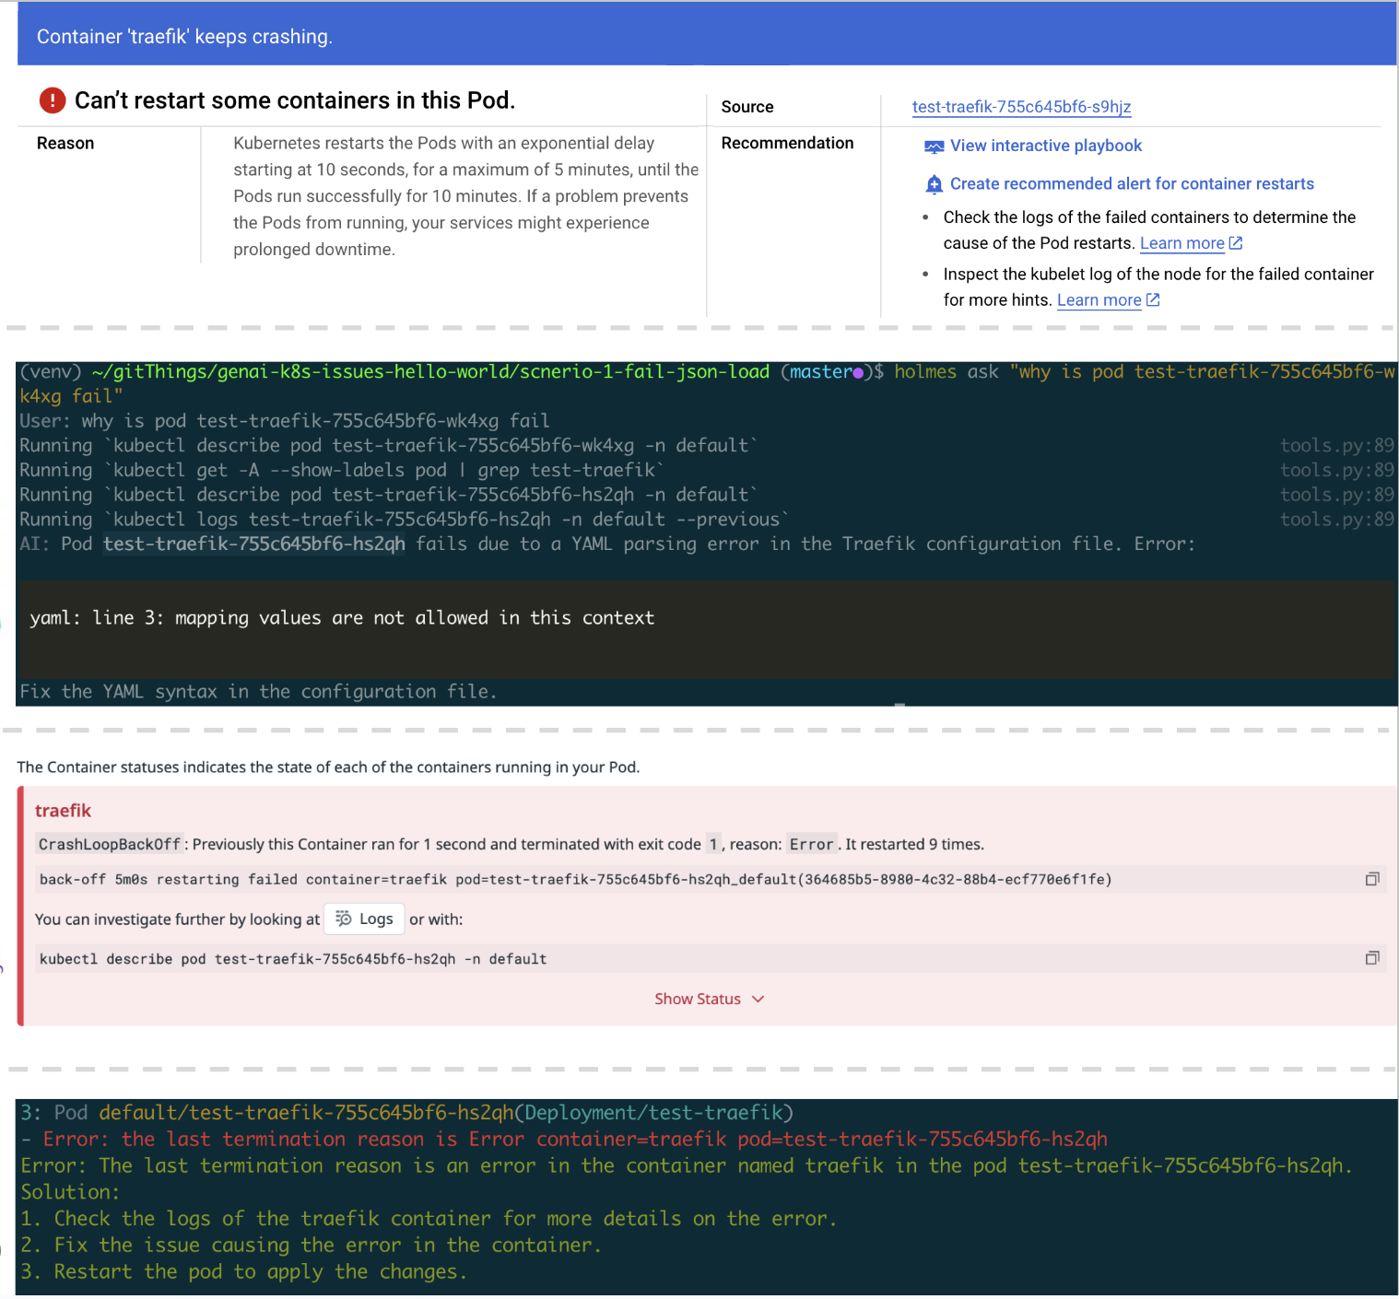Open Learn more link for kubelet log hints

[1099, 300]
